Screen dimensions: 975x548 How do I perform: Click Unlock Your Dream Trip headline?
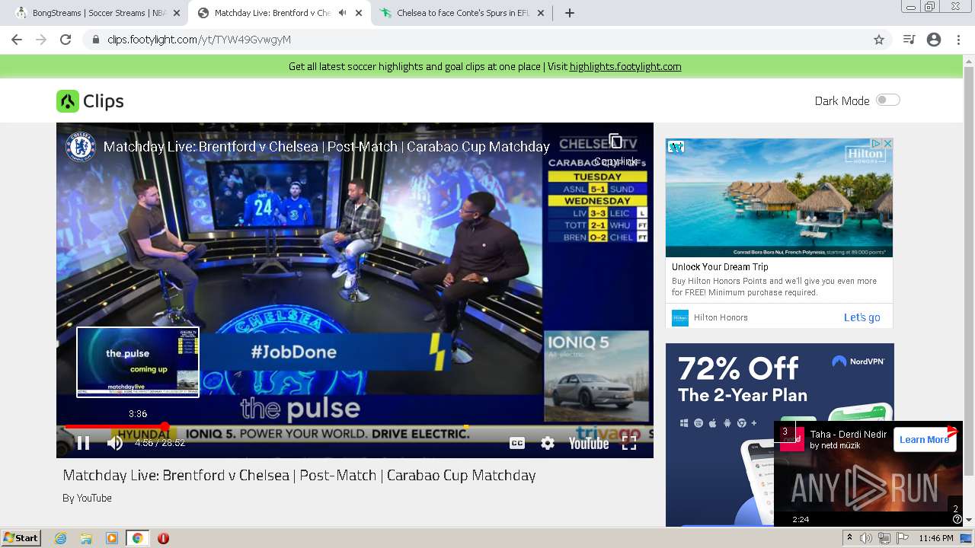[x=720, y=267]
